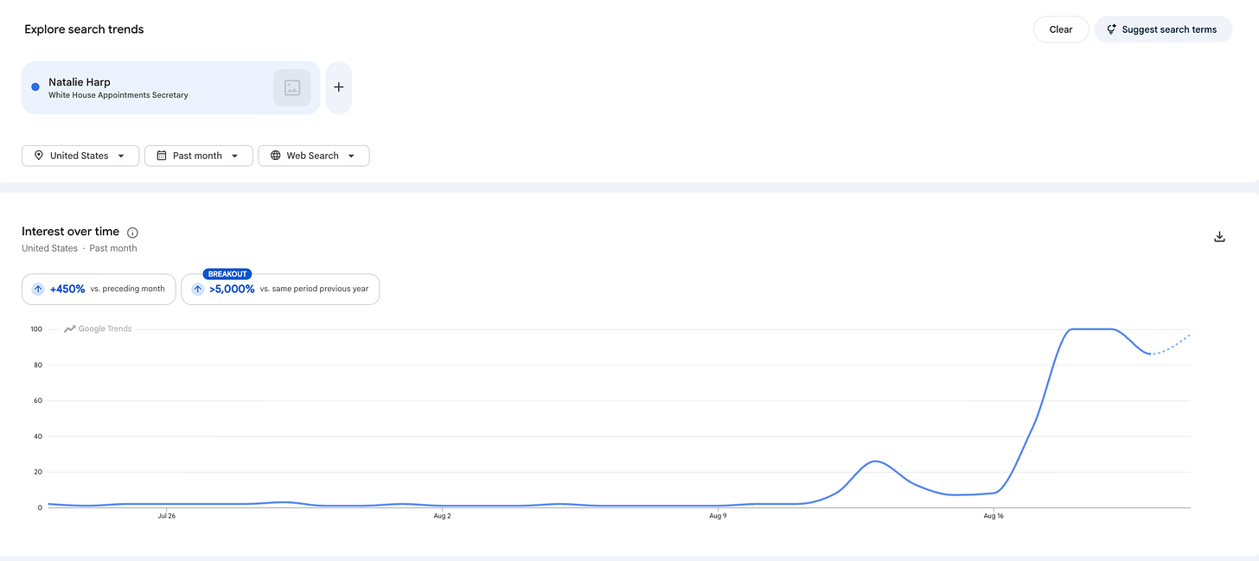
Task: Select the +450% vs. preceding month chip
Action: (99, 289)
